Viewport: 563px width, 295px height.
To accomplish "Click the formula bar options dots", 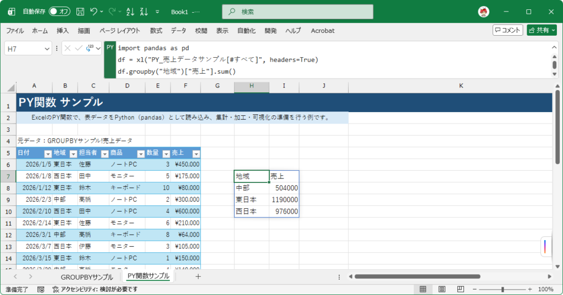I will click(x=57, y=48).
